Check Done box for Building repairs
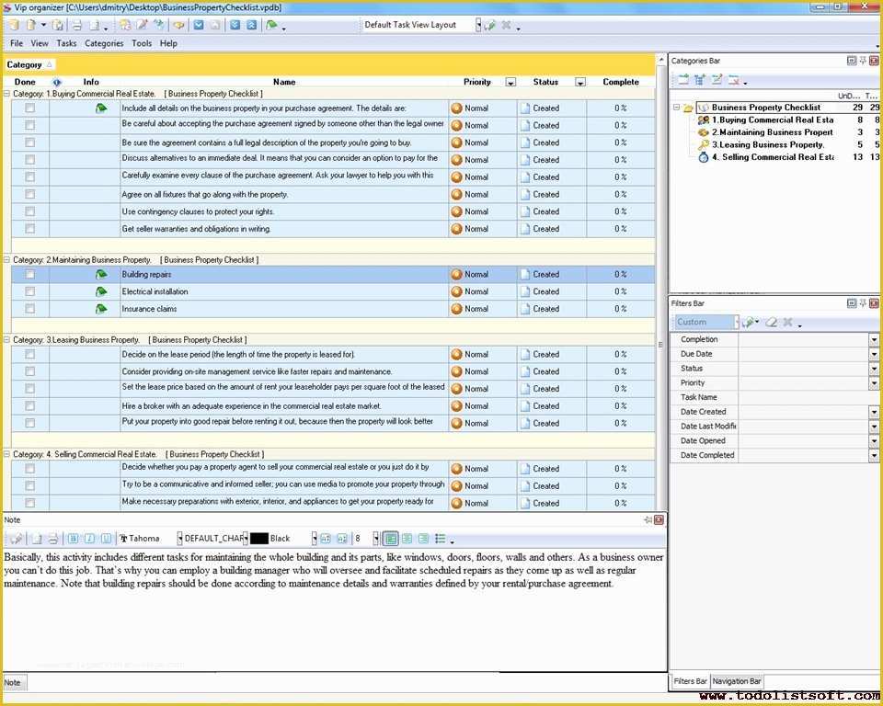The image size is (883, 706). pos(29,274)
